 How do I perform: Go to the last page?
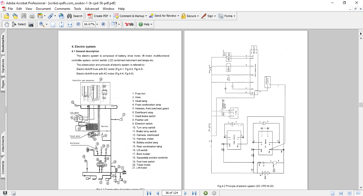pyautogui.click(x=194, y=193)
